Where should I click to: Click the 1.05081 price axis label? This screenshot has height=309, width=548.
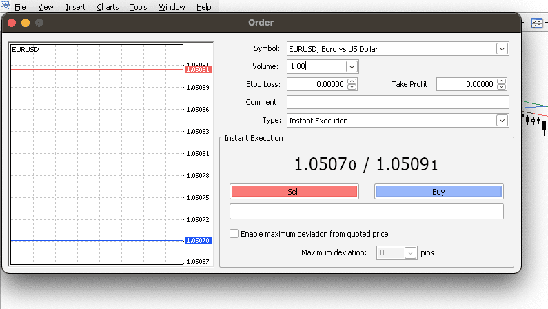(x=198, y=153)
